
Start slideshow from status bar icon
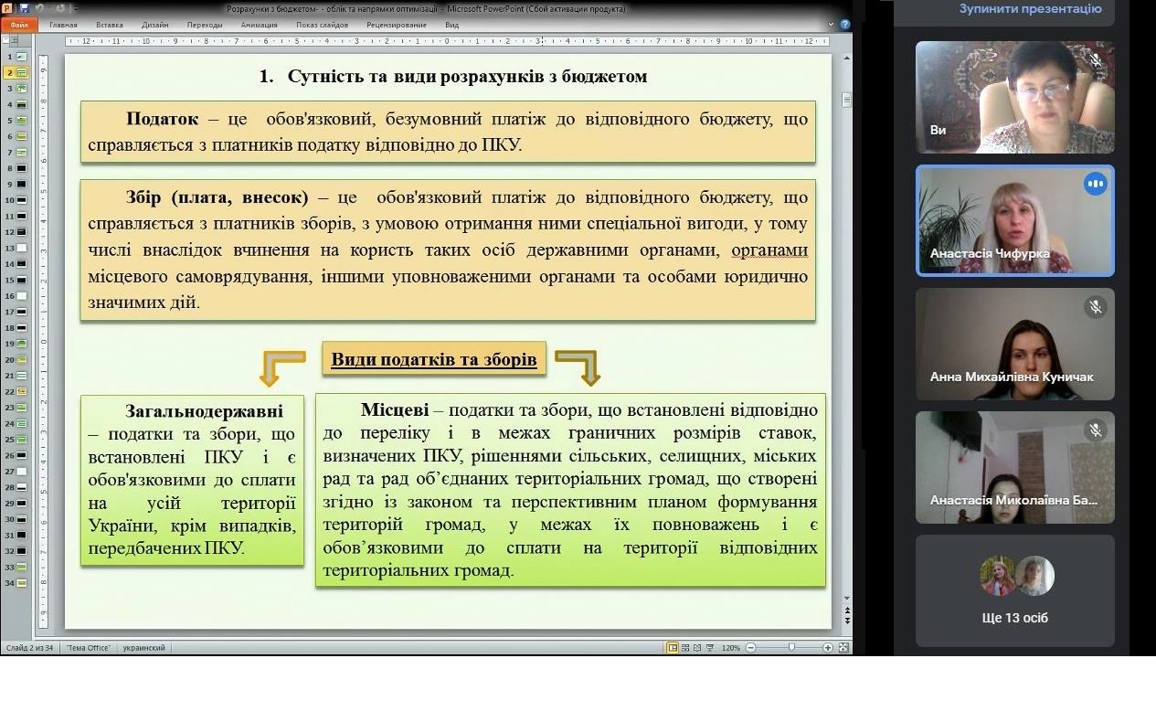pyautogui.click(x=709, y=647)
